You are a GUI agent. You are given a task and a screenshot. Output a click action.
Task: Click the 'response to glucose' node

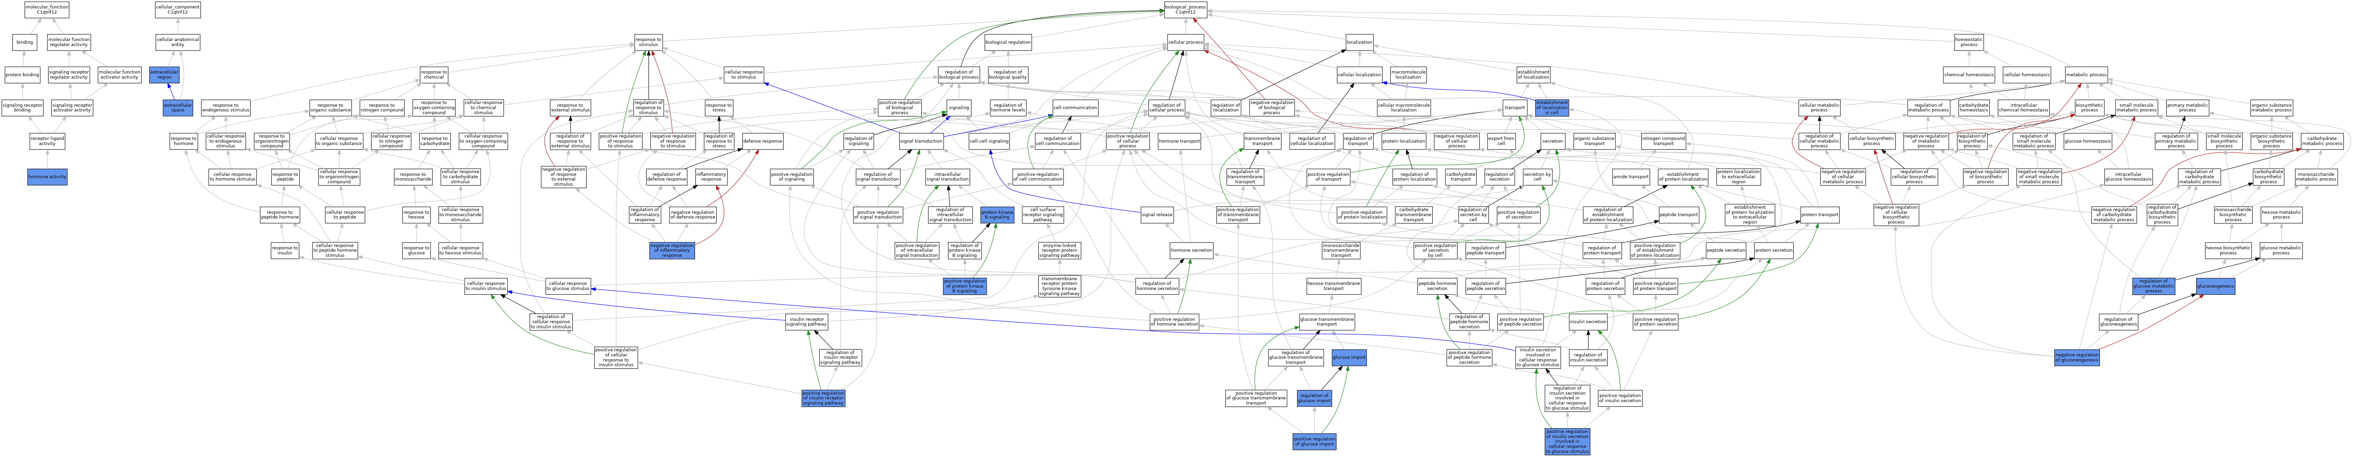click(416, 250)
